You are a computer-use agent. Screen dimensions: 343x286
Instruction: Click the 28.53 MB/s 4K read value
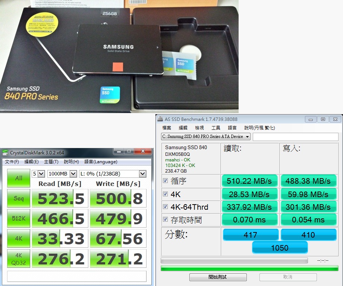[249, 194]
